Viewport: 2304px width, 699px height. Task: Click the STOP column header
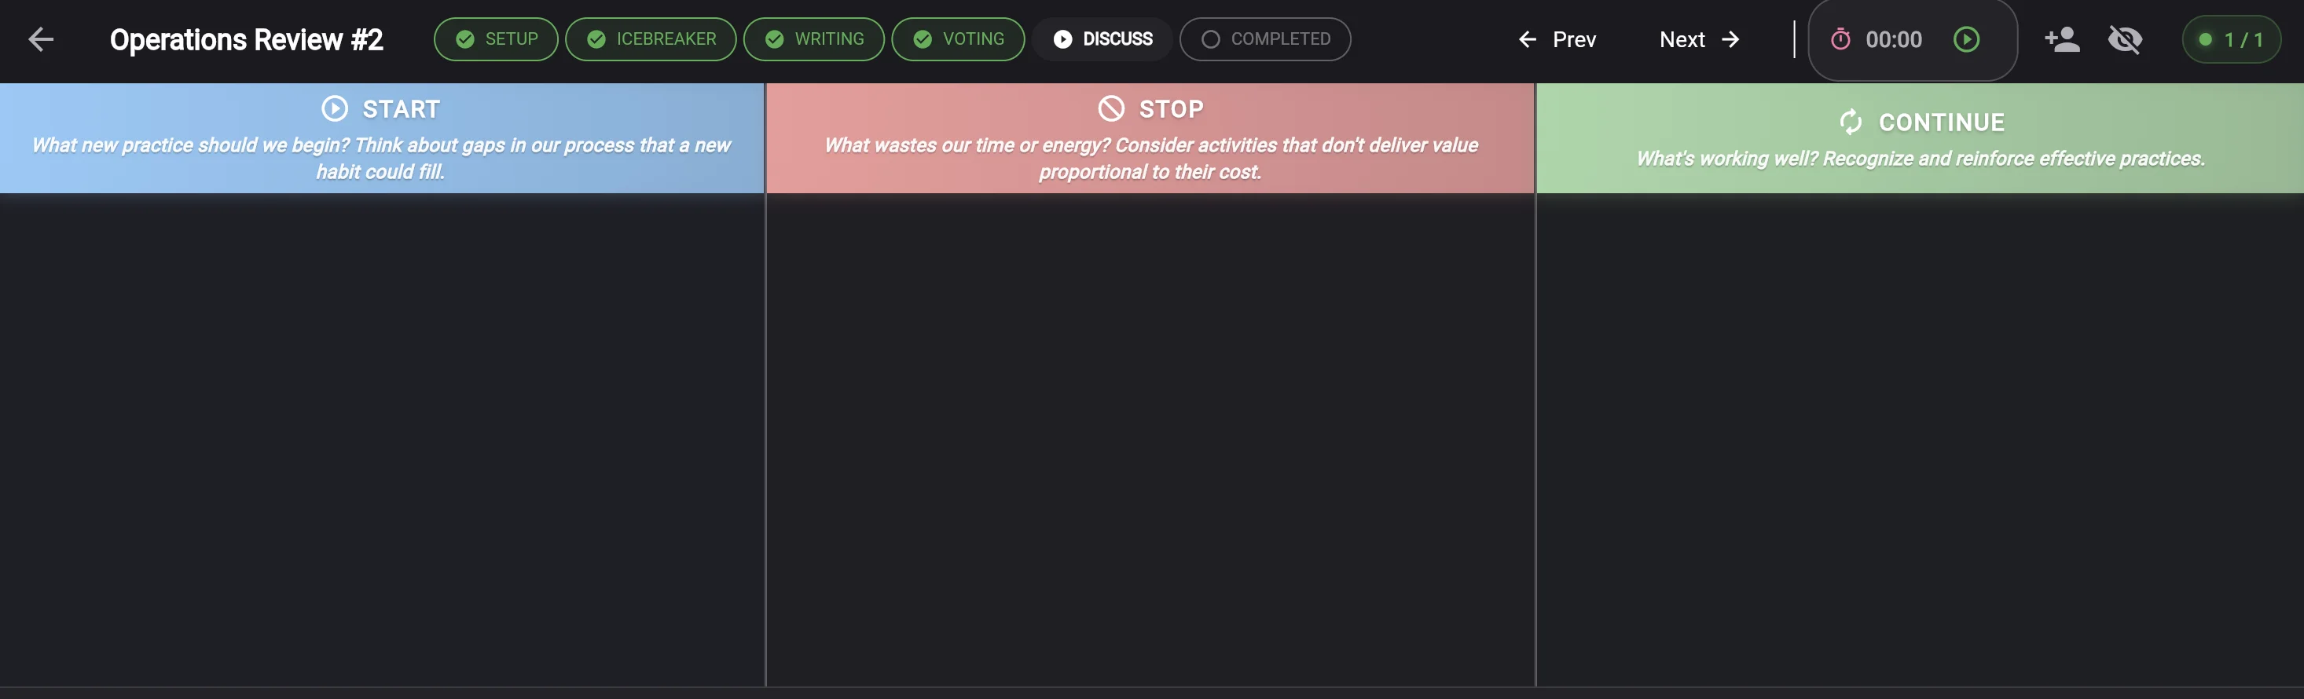pyautogui.click(x=1150, y=138)
